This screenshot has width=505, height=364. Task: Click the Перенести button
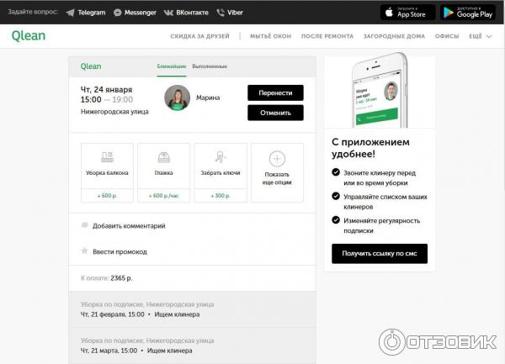(x=275, y=93)
